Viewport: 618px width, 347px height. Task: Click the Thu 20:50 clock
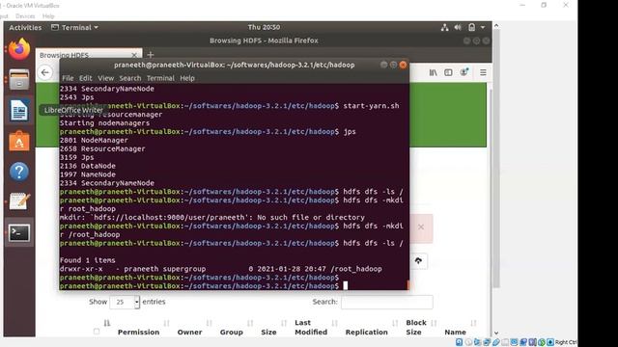coord(264,27)
